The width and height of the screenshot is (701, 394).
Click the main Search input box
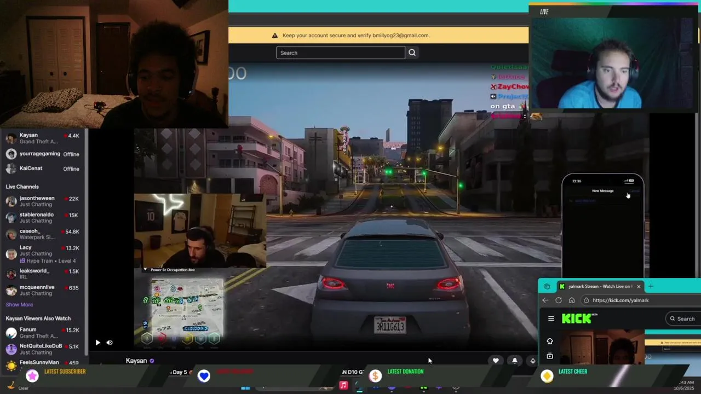341,53
